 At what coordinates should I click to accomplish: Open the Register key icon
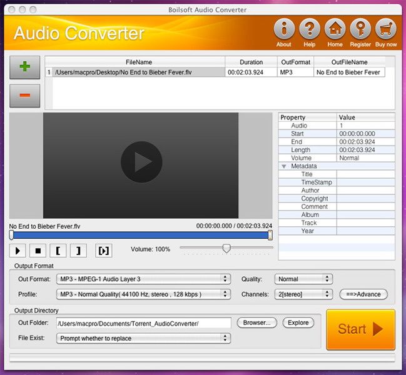click(360, 29)
